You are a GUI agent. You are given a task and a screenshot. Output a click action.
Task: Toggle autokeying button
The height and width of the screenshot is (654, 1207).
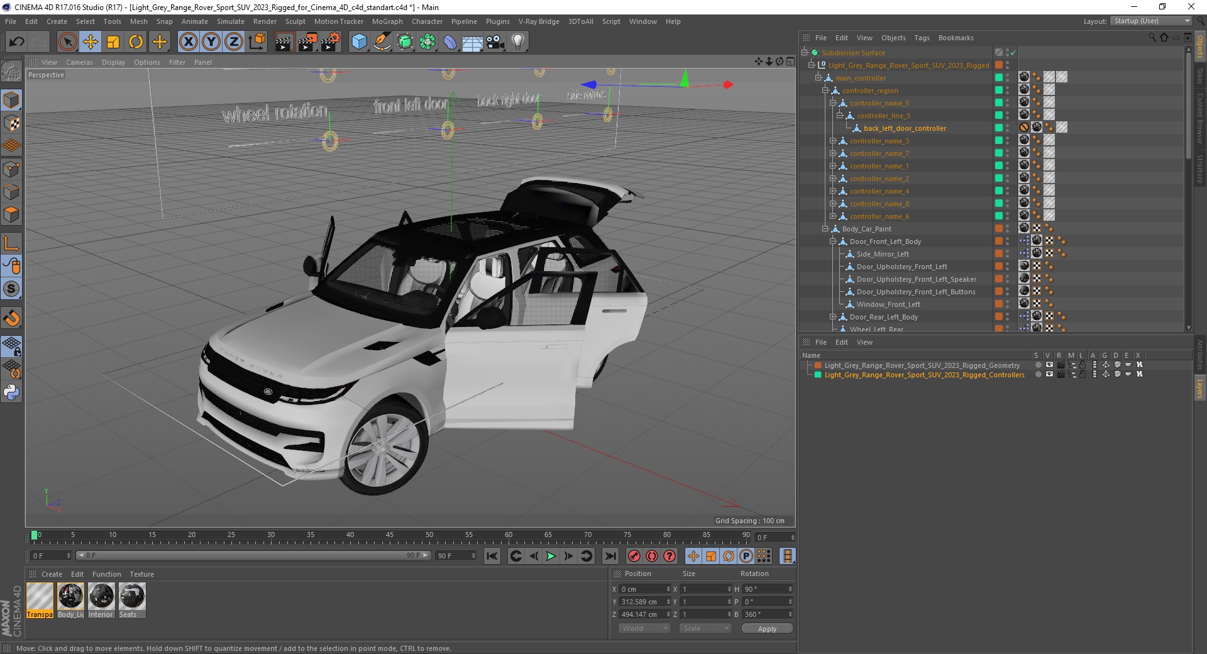point(652,556)
